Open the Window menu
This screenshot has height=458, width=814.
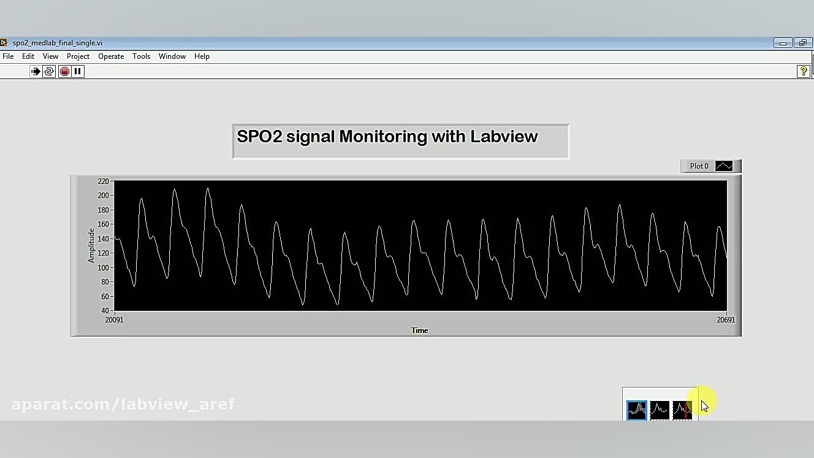coord(172,56)
